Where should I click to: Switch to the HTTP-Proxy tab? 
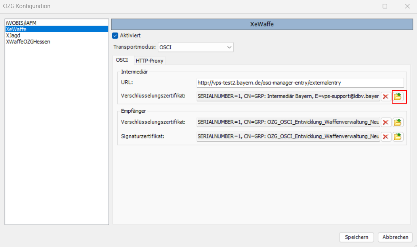[150, 61]
